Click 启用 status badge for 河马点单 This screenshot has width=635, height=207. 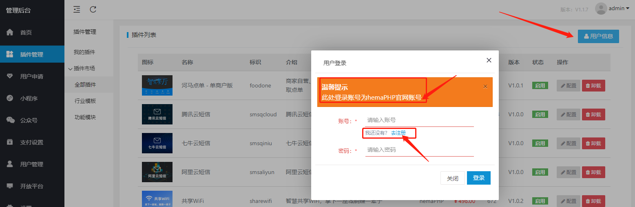[x=540, y=86]
